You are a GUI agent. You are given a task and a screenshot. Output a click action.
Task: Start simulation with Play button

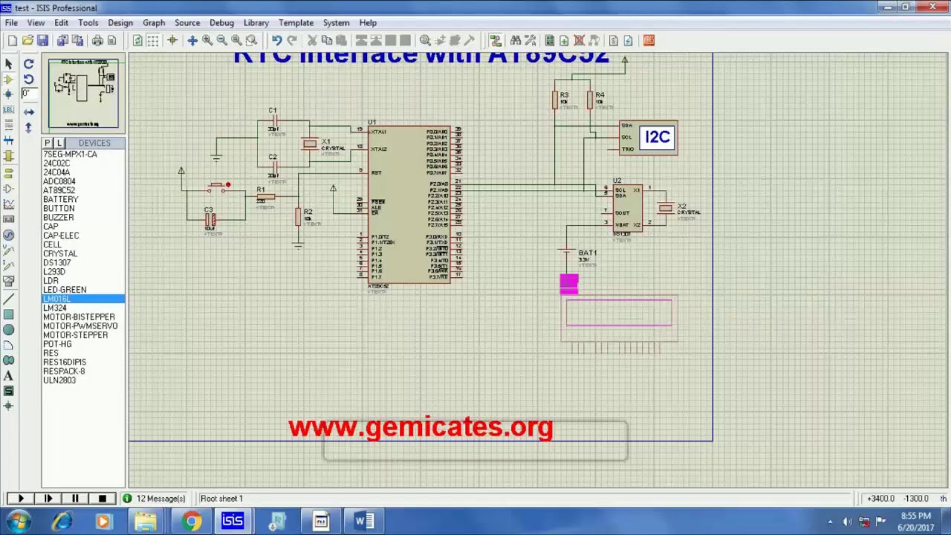(x=21, y=499)
